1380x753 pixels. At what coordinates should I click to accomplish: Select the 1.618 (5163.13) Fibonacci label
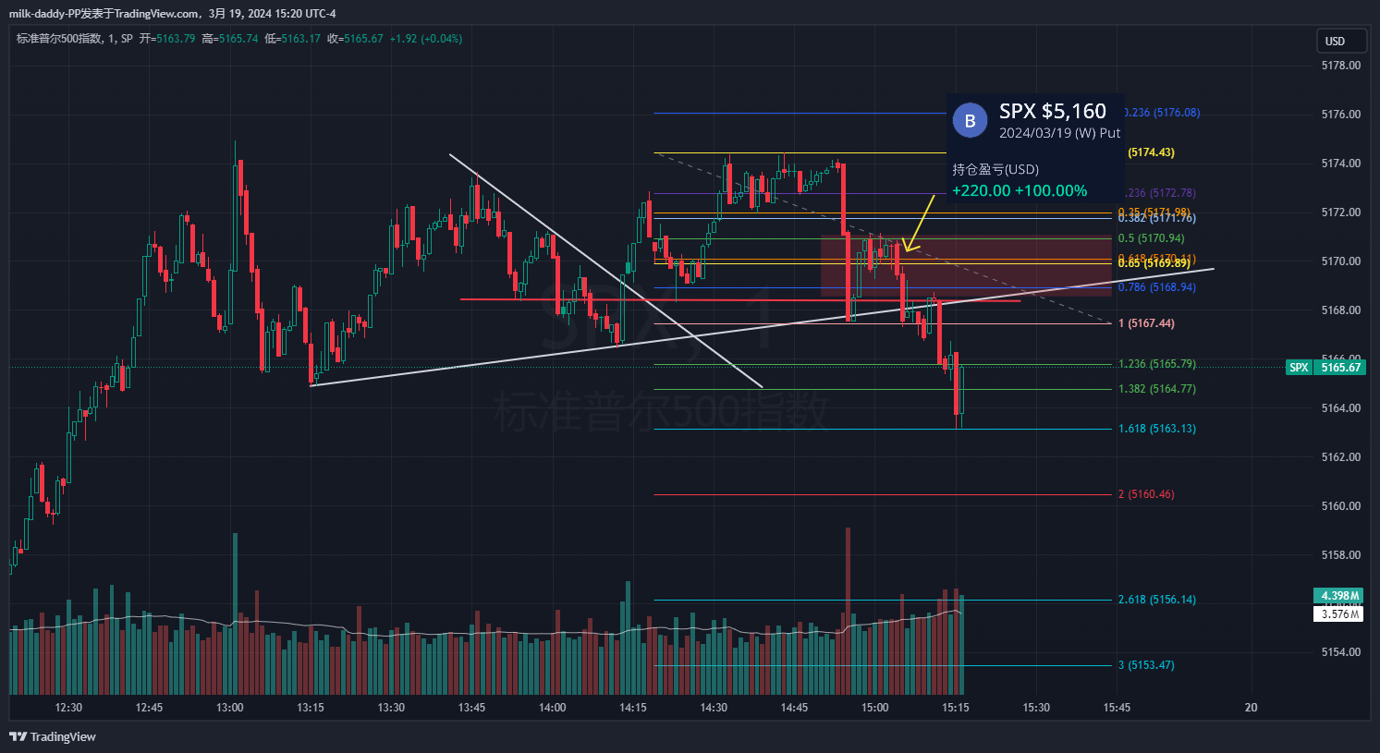click(x=1156, y=429)
